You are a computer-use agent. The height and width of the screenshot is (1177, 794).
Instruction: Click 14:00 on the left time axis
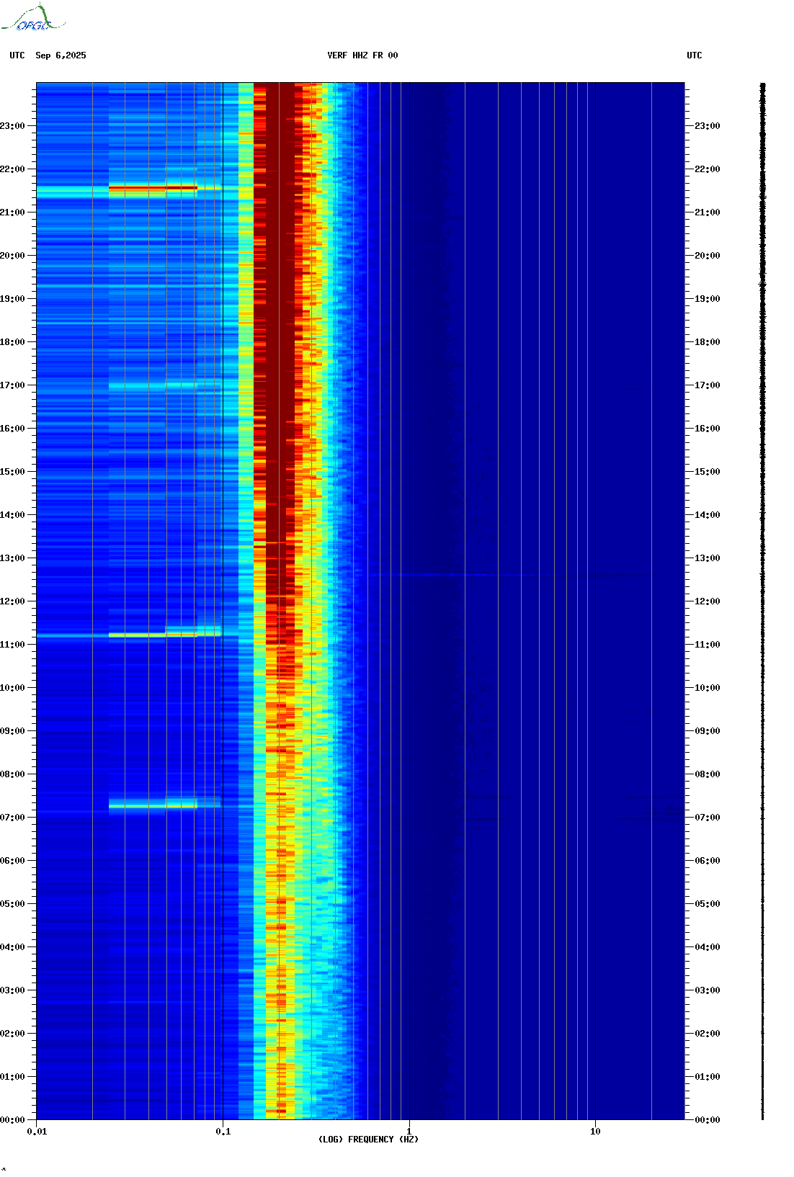[x=12, y=515]
